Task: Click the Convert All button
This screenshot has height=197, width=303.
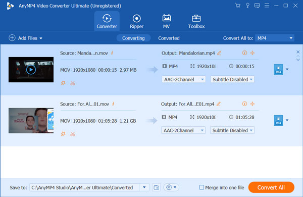Action: tap(271, 187)
